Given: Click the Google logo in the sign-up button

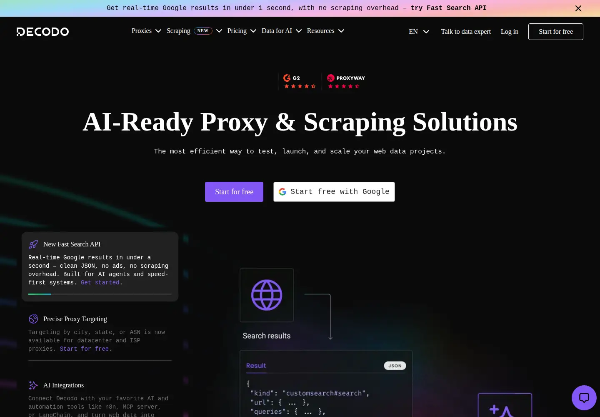Looking at the screenshot, I should pos(282,192).
